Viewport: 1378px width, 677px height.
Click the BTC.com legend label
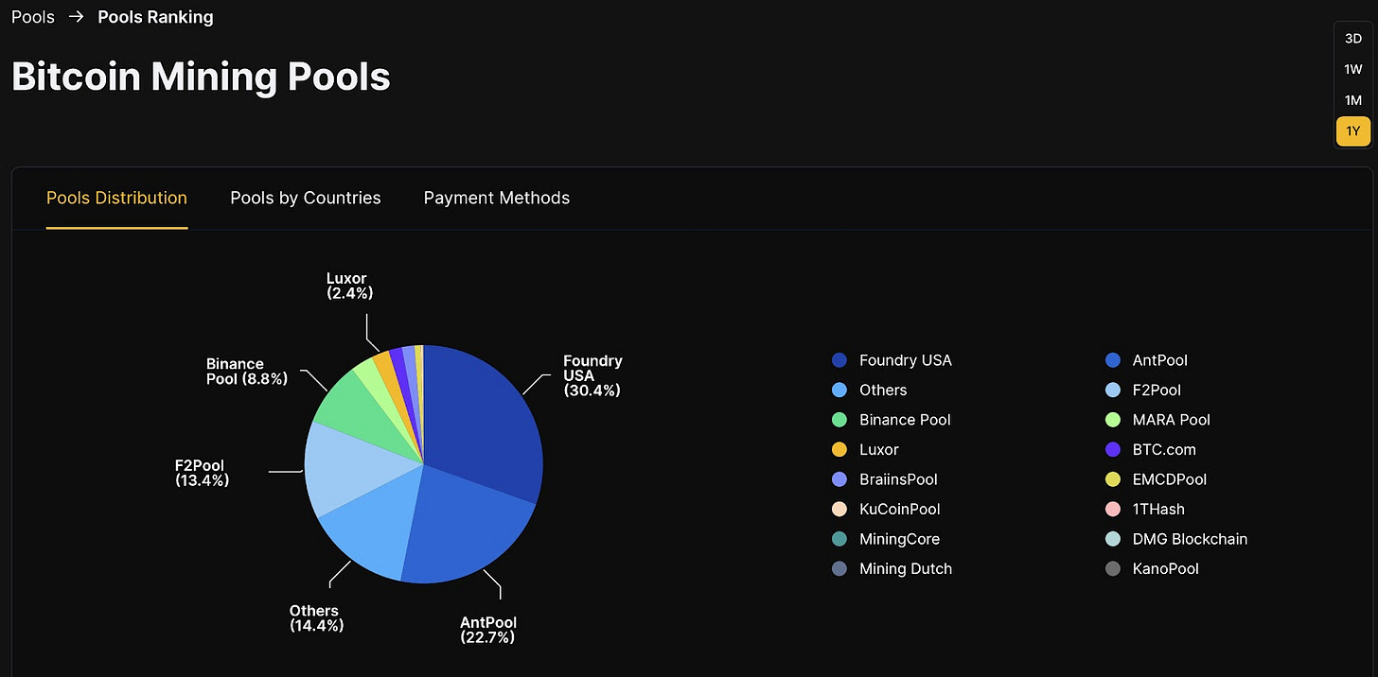pyautogui.click(x=1165, y=449)
